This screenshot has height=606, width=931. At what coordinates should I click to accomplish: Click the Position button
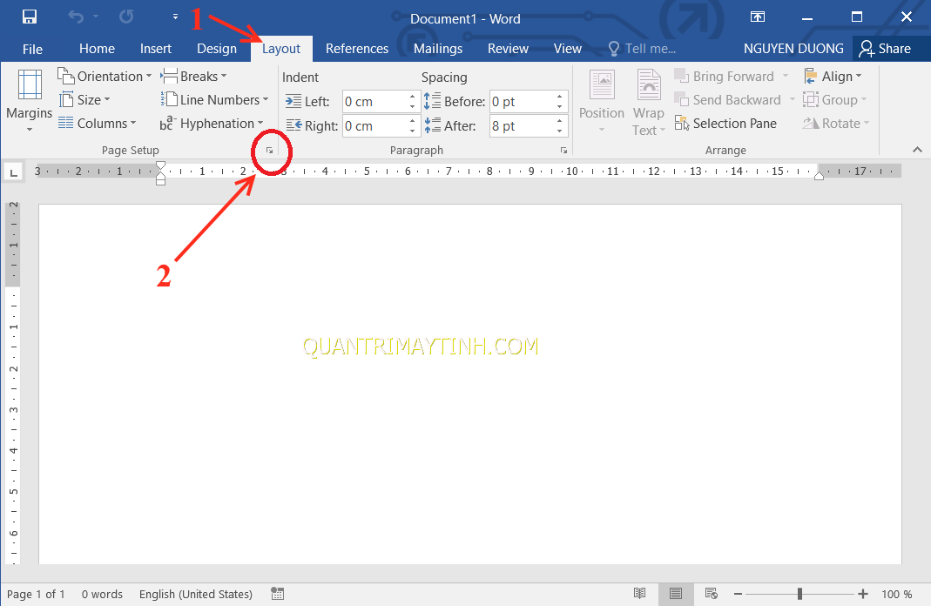tap(602, 101)
